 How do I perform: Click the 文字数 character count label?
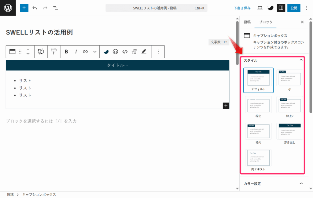tap(219, 42)
